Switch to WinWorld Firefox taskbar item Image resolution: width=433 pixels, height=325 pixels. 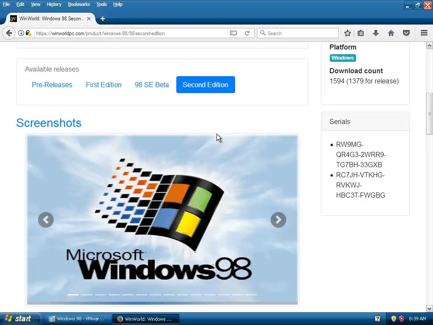click(146, 319)
